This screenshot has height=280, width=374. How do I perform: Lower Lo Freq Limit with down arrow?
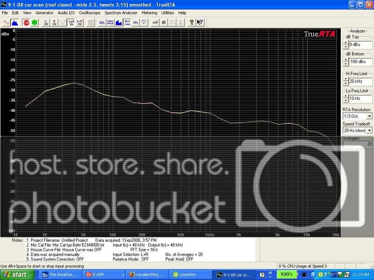click(x=346, y=100)
